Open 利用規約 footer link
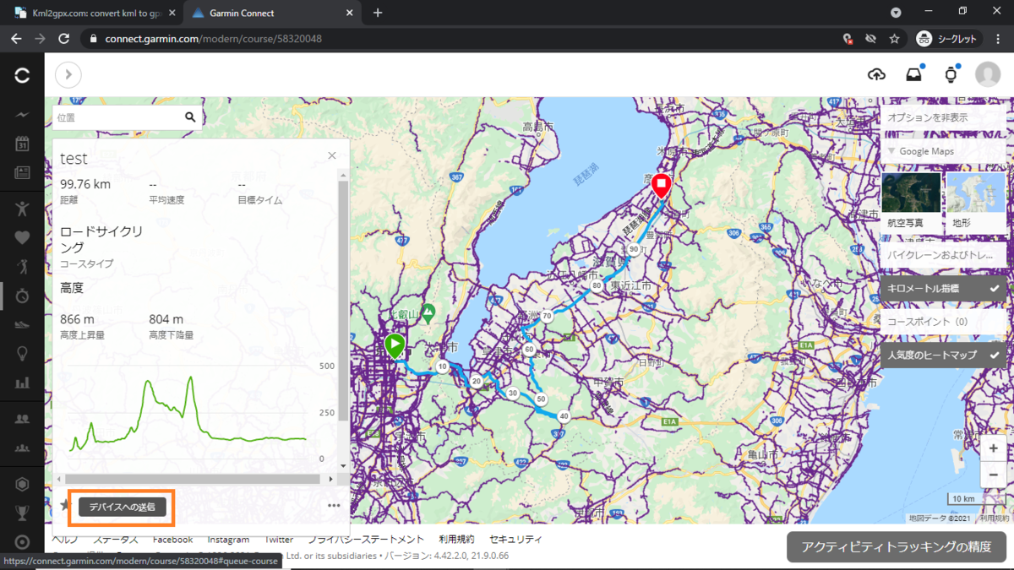 (x=456, y=539)
